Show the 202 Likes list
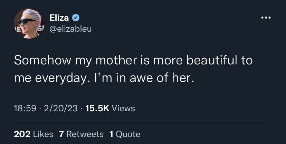This screenshot has height=144, width=286. [34, 134]
